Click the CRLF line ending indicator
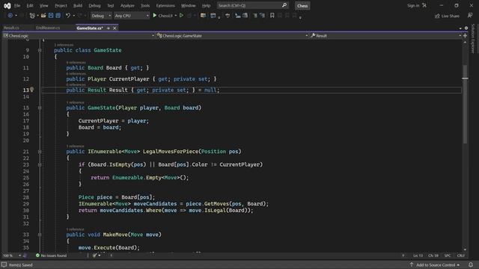 point(461,256)
